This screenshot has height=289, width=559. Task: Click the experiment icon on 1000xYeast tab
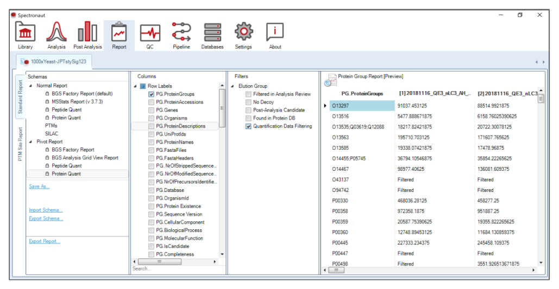(x=24, y=62)
